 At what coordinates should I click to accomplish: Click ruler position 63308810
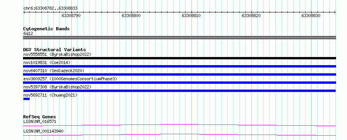(191, 16)
